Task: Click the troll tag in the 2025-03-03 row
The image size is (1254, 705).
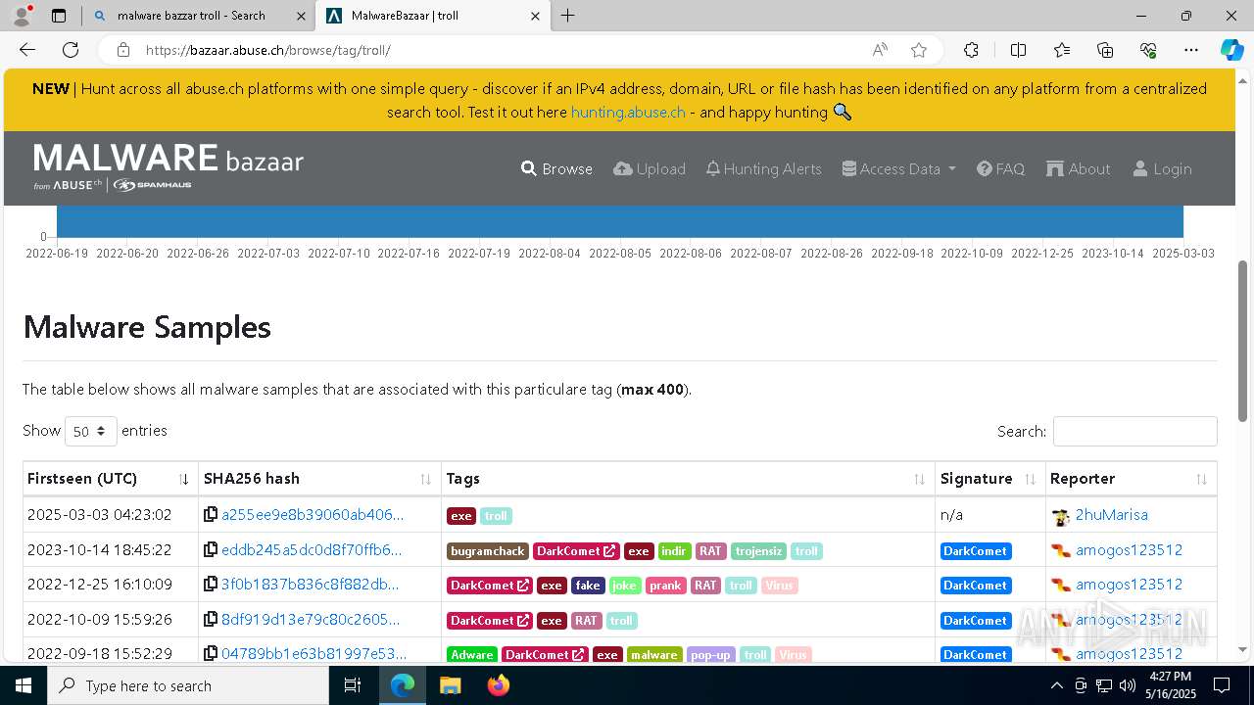Action: (x=496, y=516)
